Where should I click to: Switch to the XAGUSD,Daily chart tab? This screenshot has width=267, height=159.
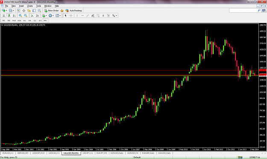[x=164, y=153]
